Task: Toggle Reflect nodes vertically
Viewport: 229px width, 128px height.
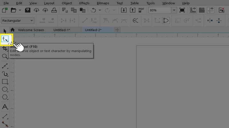Action: 219,20
